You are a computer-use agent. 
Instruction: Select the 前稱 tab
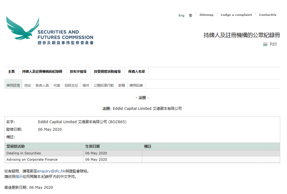[121, 85]
